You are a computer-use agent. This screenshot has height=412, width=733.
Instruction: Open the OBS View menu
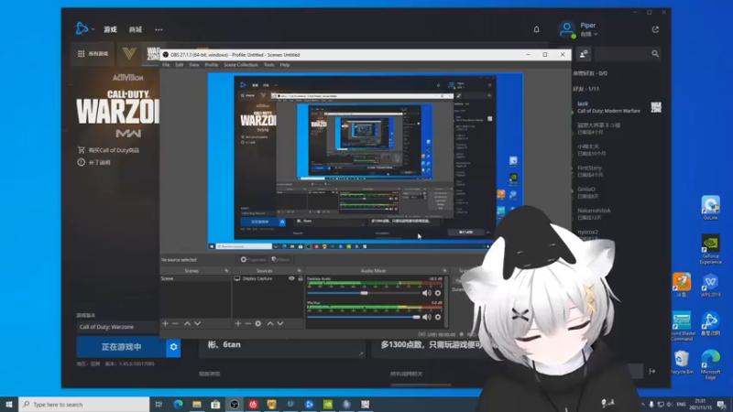pos(194,65)
